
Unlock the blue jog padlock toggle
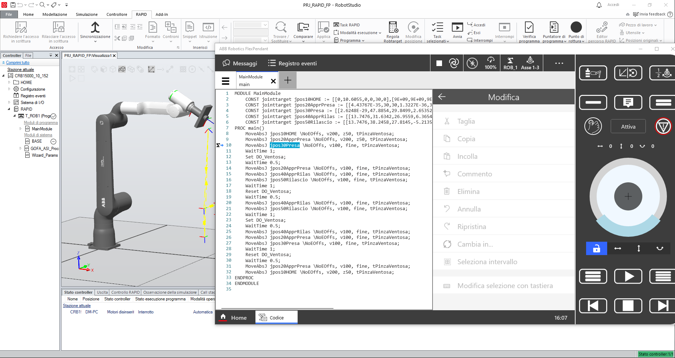click(596, 248)
